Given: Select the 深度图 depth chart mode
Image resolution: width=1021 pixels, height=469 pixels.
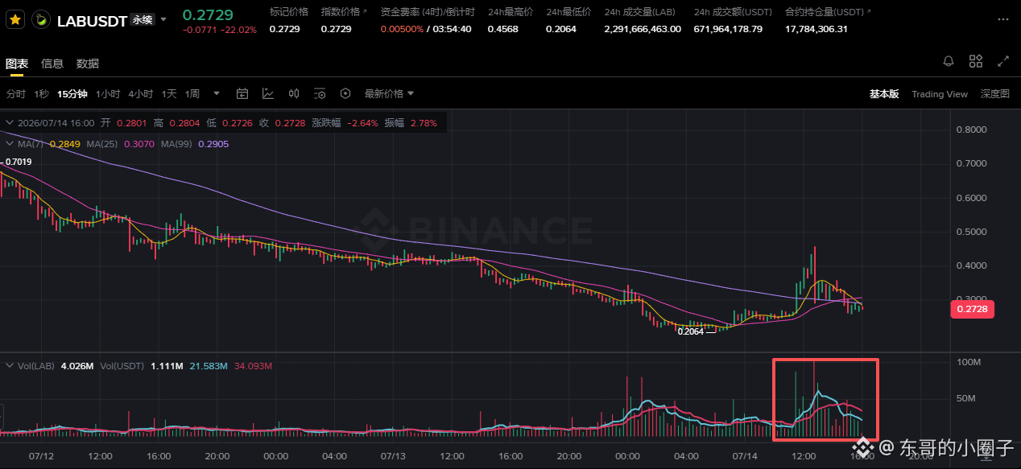Looking at the screenshot, I should (x=995, y=93).
